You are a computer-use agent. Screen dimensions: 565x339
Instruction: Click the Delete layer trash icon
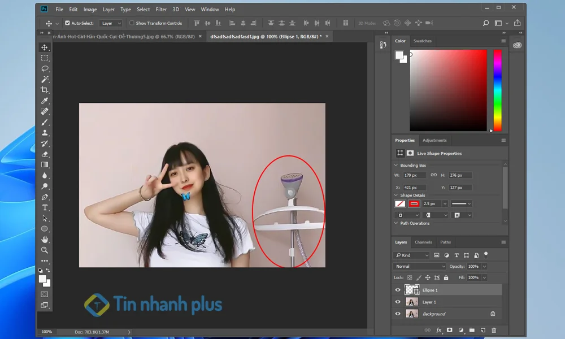click(x=493, y=330)
